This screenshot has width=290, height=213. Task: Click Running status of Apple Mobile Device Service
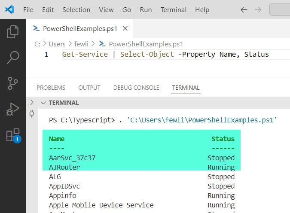[x=221, y=205]
